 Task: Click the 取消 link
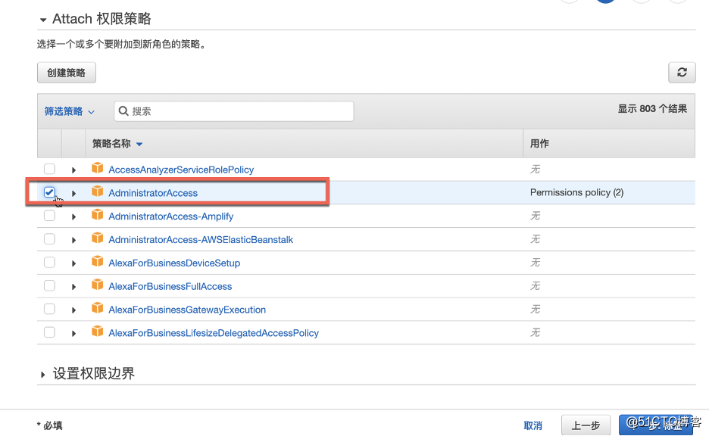[533, 425]
